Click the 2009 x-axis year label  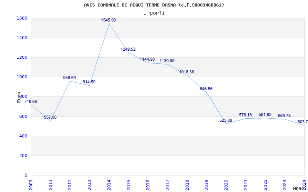tap(31, 185)
